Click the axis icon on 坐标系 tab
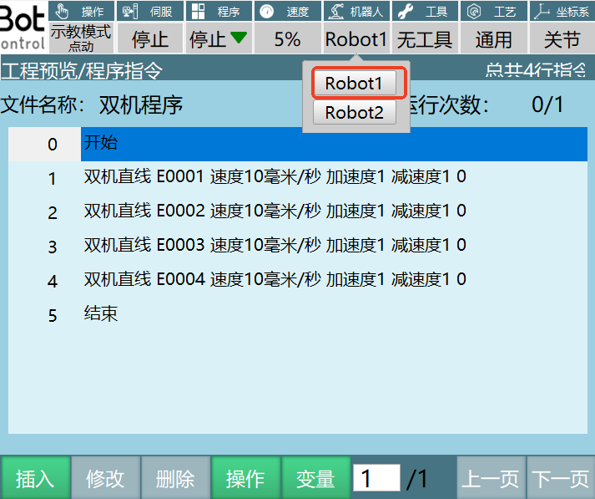The image size is (595, 499). coord(542,12)
